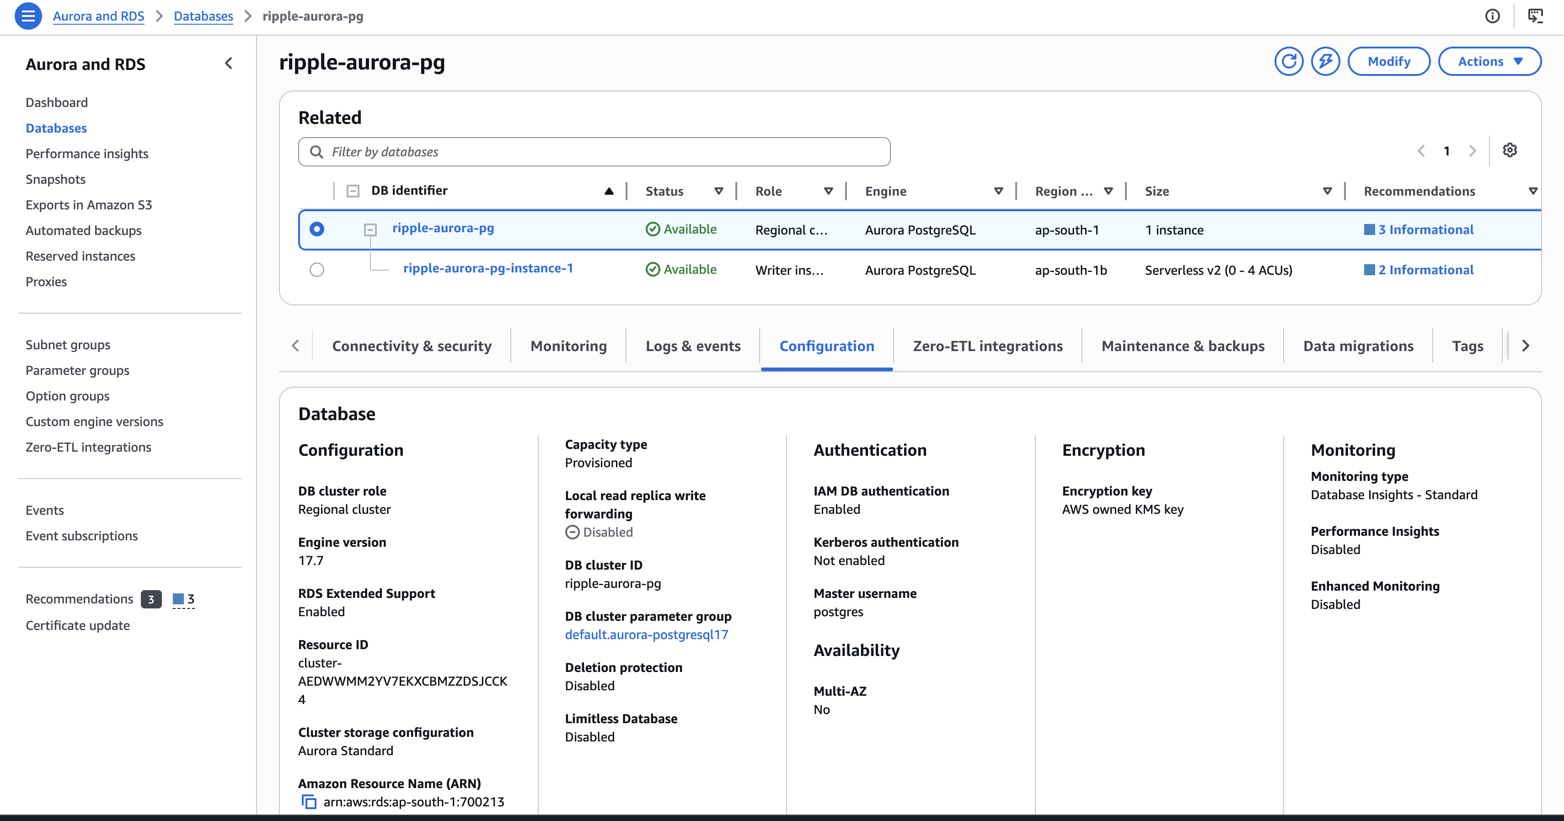Open the CloudShell-style console icon top right
1564x821 pixels.
click(x=1536, y=16)
